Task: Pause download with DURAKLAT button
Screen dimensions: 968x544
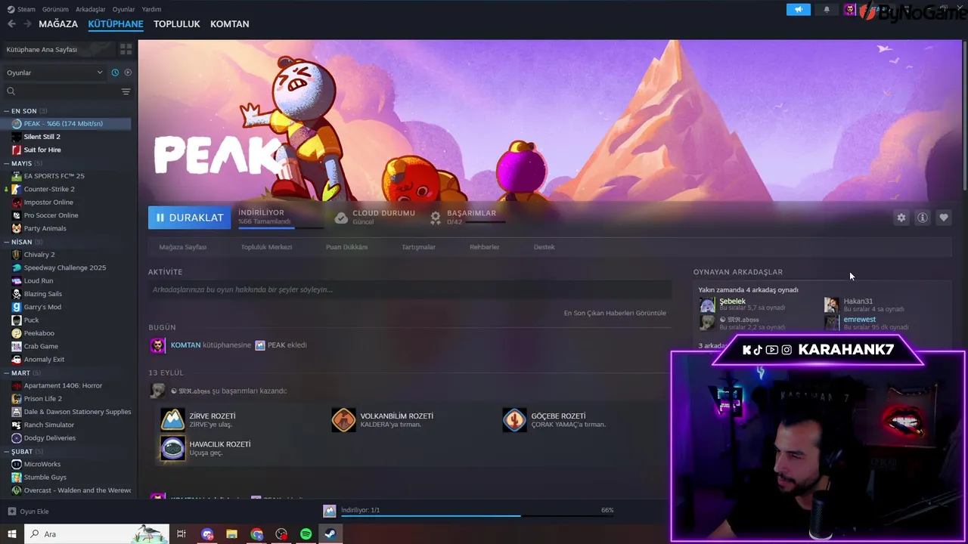Action: (x=190, y=218)
